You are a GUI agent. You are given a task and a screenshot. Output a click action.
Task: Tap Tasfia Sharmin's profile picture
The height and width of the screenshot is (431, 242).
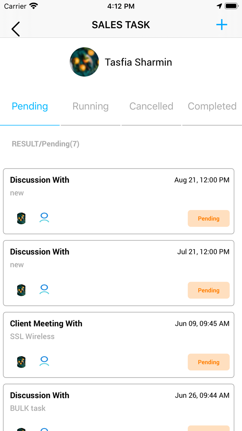84,62
